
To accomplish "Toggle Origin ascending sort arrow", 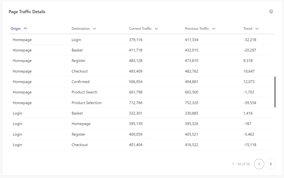I will (25, 28).
